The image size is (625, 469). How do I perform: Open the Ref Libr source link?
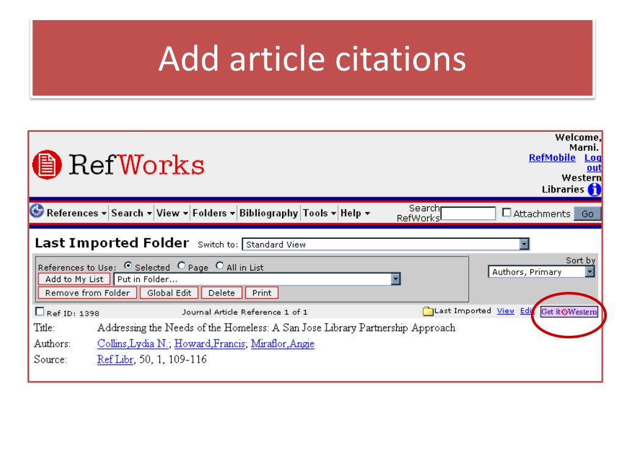coord(115,359)
